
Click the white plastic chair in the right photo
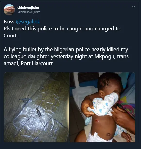coord(84,95)
